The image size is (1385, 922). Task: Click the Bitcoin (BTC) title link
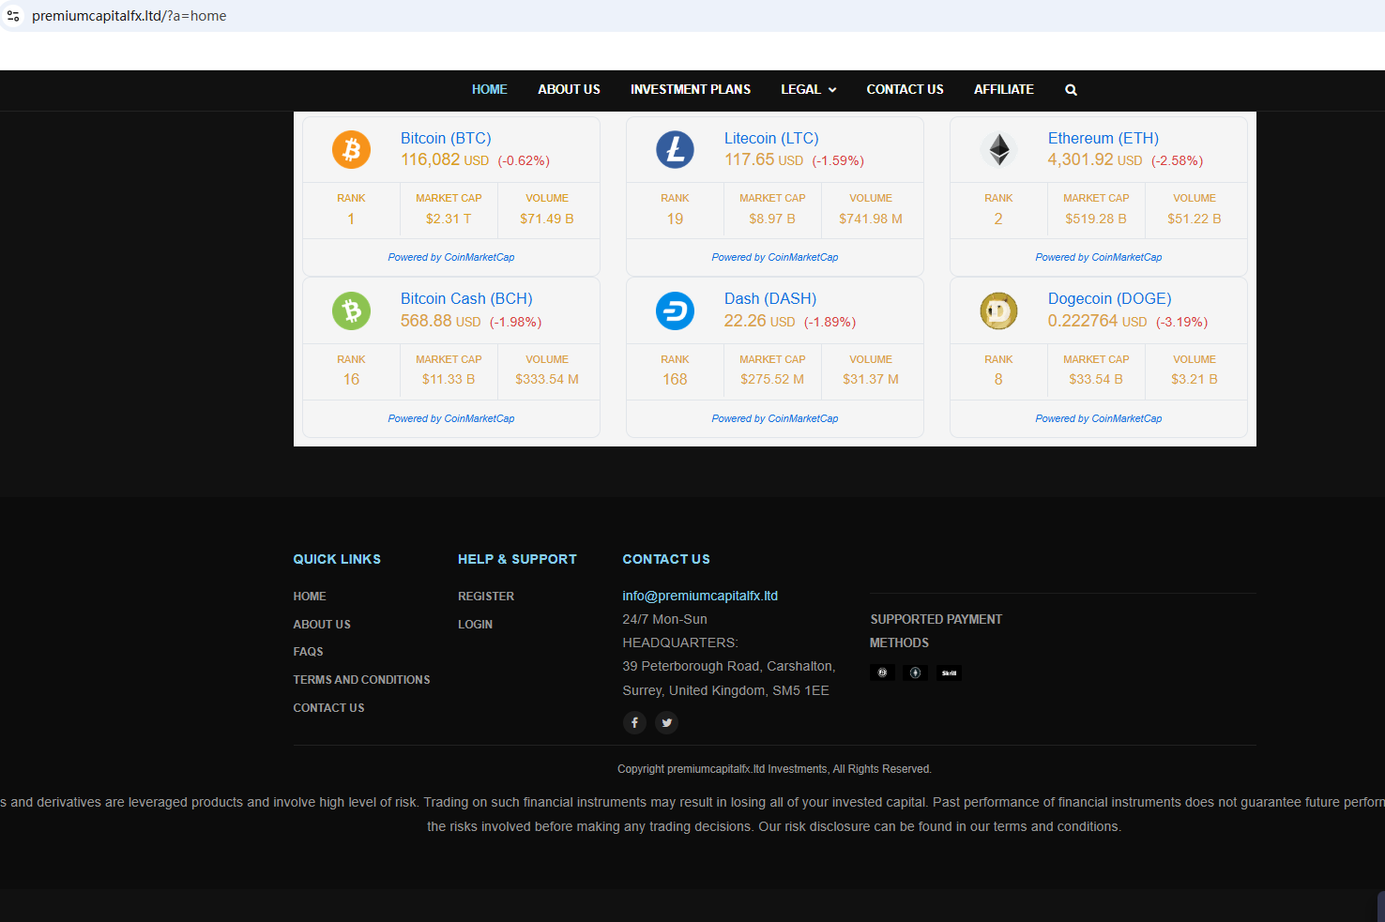tap(446, 138)
